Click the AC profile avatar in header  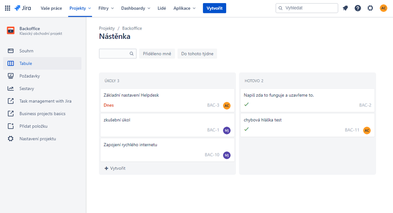pyautogui.click(x=384, y=8)
